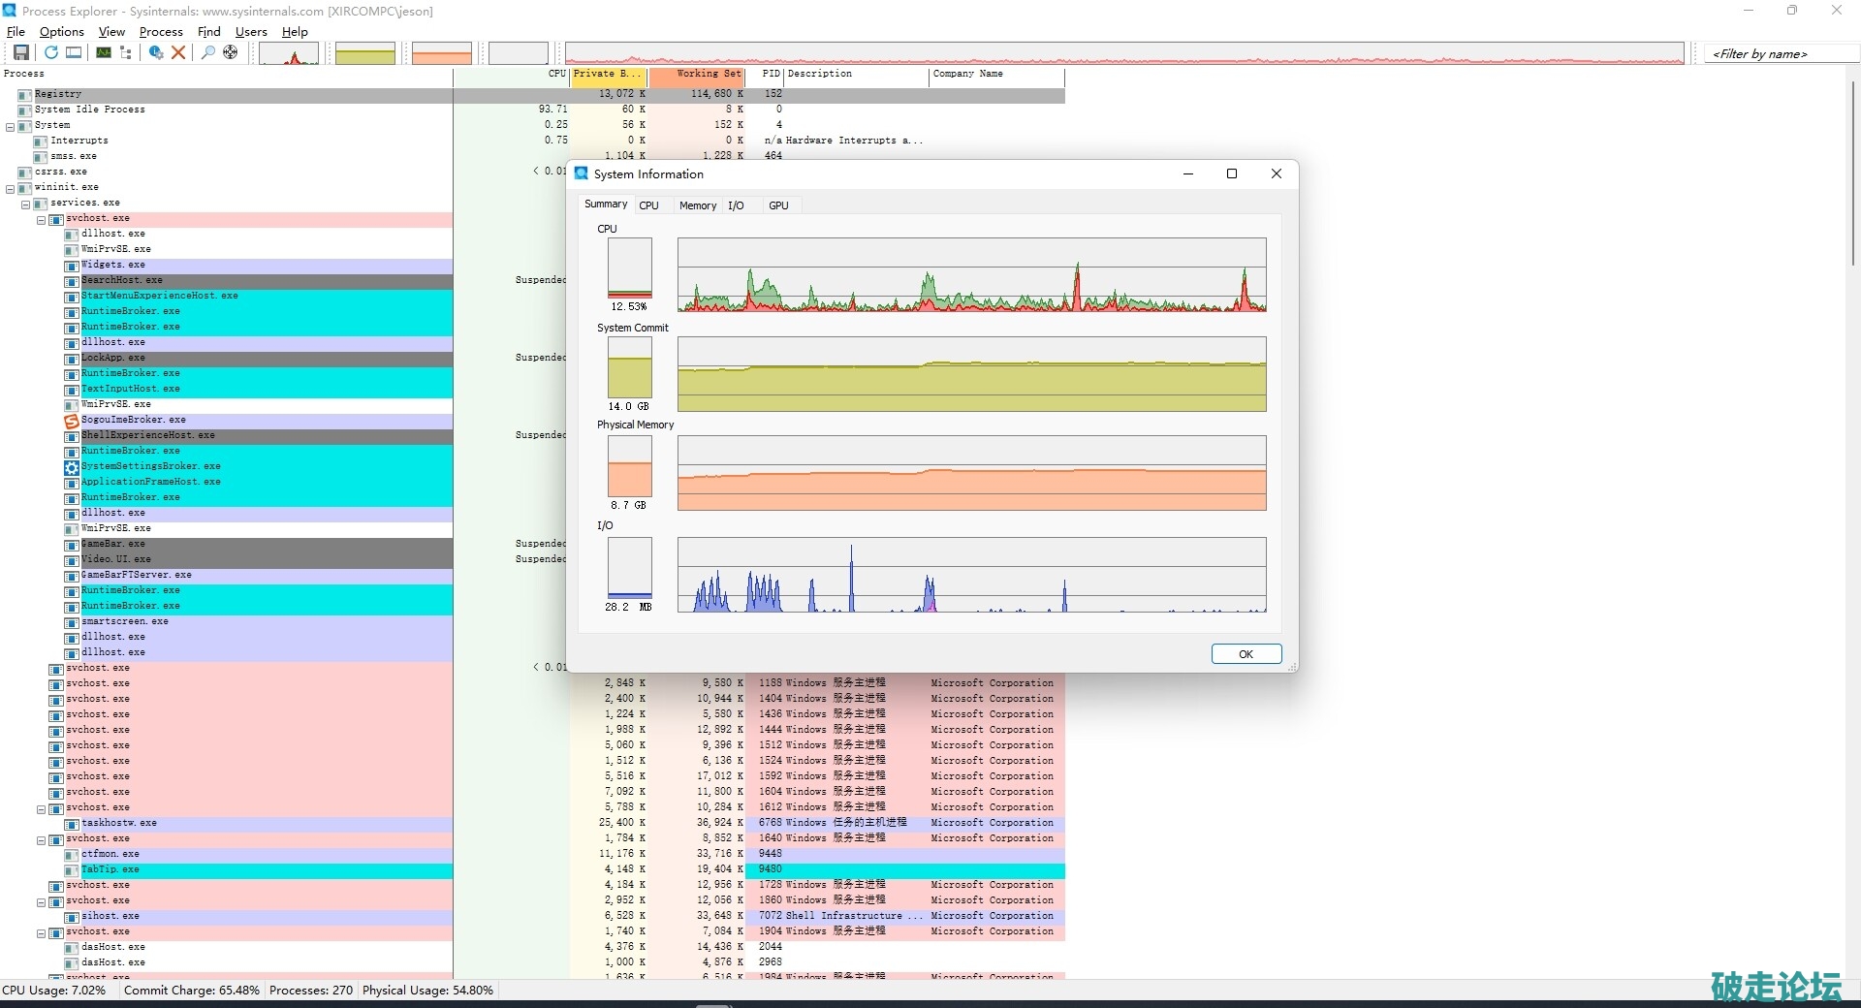Viewport: 1861px width, 1008px height.
Task: Click the red X Kill Process icon
Action: (178, 52)
